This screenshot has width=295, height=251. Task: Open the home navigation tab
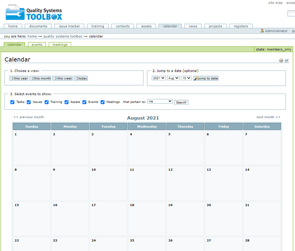click(13, 26)
